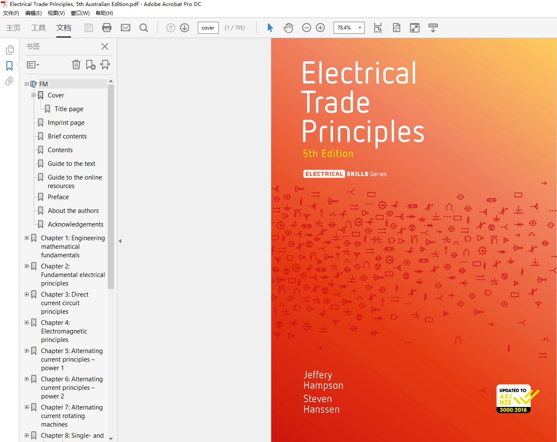Click the page number field showing cover
The width and height of the screenshot is (557, 442).
point(208,28)
